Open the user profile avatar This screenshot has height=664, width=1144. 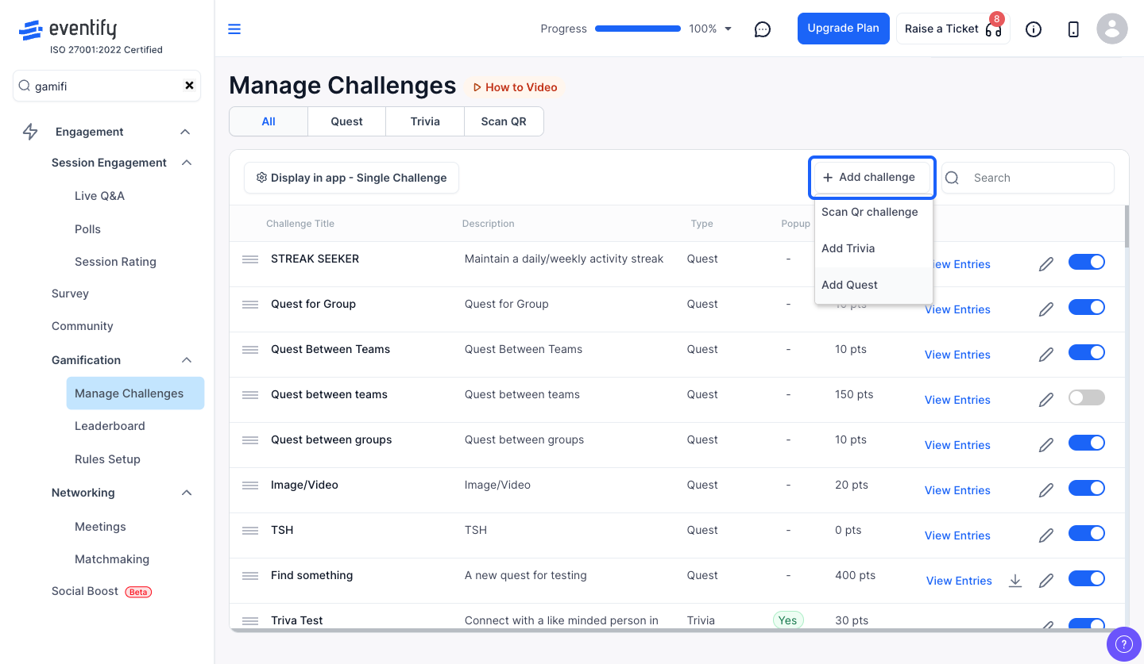(x=1112, y=29)
